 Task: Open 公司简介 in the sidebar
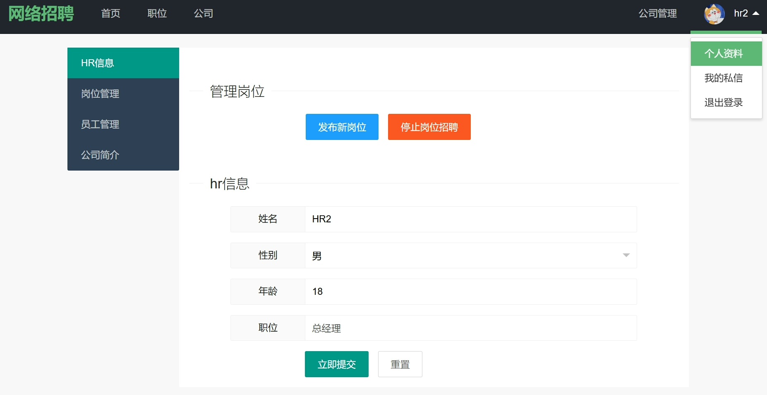pyautogui.click(x=123, y=155)
